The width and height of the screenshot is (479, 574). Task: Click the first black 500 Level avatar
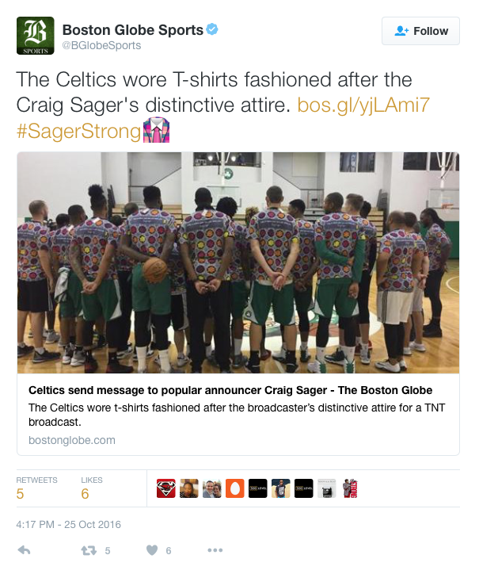(x=258, y=488)
